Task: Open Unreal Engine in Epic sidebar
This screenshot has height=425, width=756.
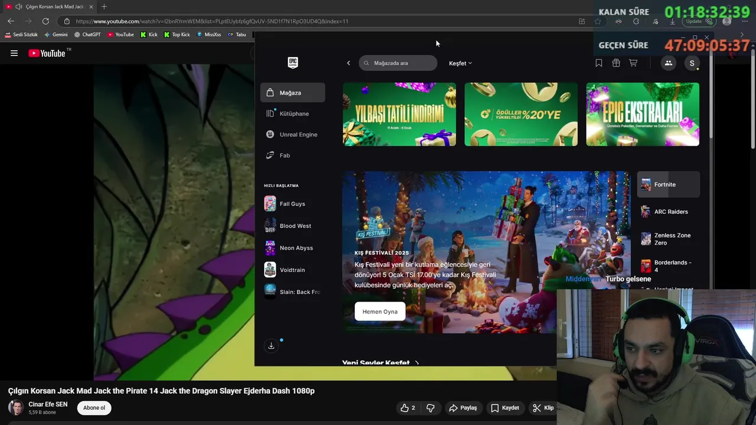Action: pos(292,135)
